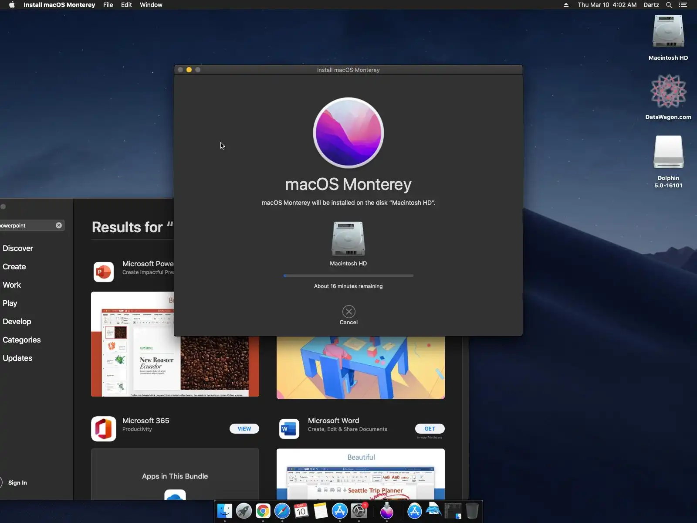697x523 pixels.
Task: Open Finder from the Dock
Action: 225,511
